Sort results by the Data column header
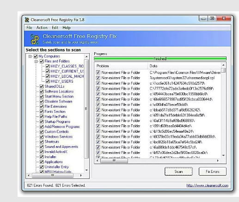 pyautogui.click(x=184, y=66)
